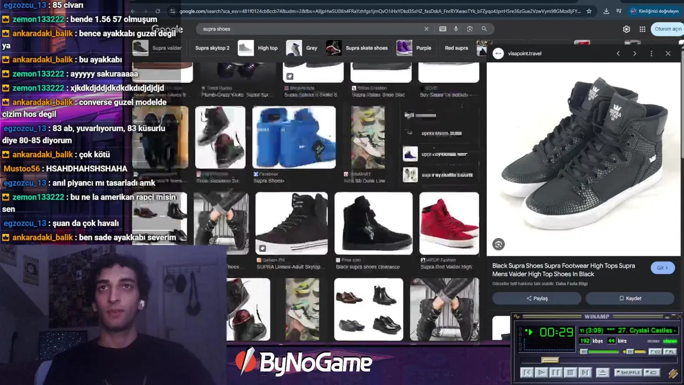Image resolution: width=684 pixels, height=385 pixels.
Task: Open Kimliğinizi doğrulayın profile button
Action: coord(654,11)
